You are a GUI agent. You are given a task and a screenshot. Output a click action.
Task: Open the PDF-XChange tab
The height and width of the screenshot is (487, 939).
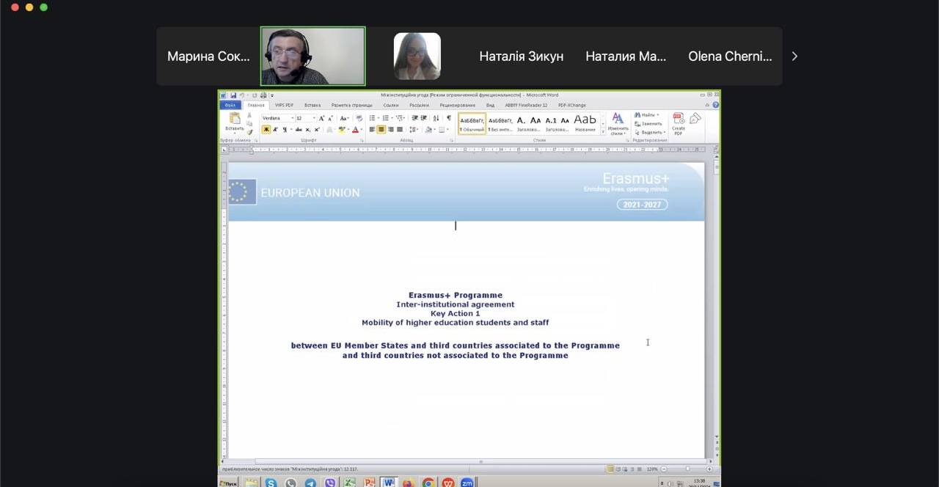(572, 105)
